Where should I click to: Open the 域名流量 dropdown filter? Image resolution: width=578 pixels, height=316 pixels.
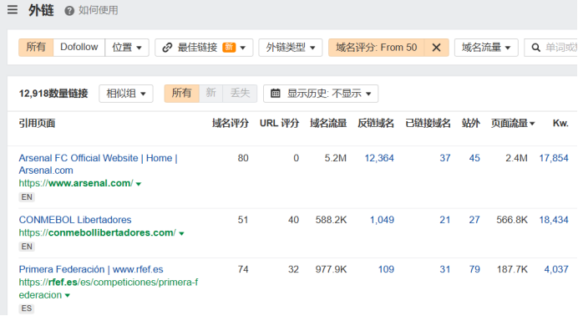pos(486,48)
